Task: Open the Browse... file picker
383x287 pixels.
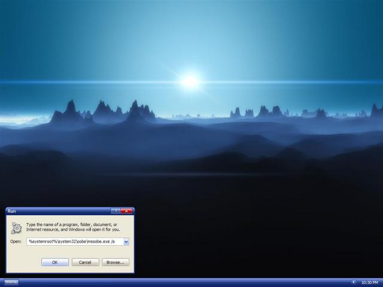Action: [115, 262]
